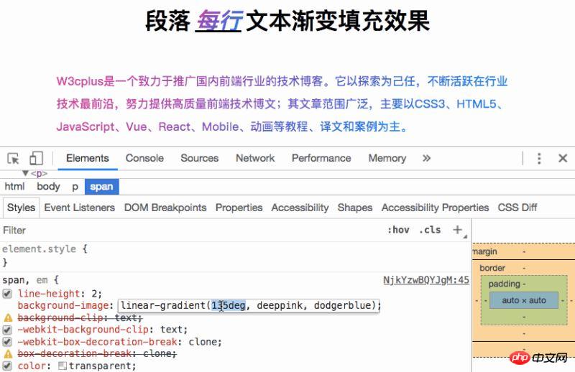Toggle the device toolbar icon
This screenshot has width=575, height=372.
click(36, 158)
